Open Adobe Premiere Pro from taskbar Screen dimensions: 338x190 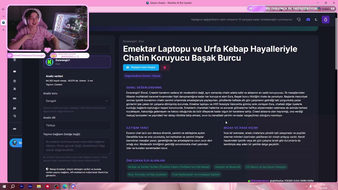(x=22, y=187)
